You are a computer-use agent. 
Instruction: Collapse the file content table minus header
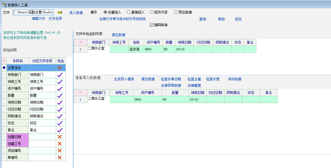tap(80, 42)
